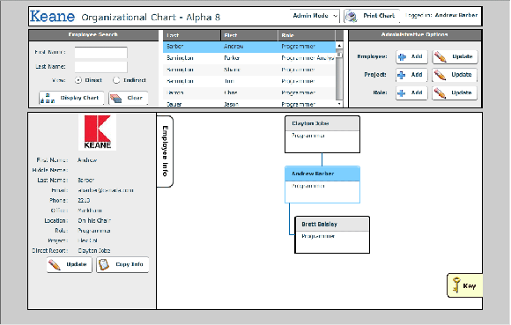The width and height of the screenshot is (511, 325).
Task: Click the Update Employee button
Action: coord(455,56)
